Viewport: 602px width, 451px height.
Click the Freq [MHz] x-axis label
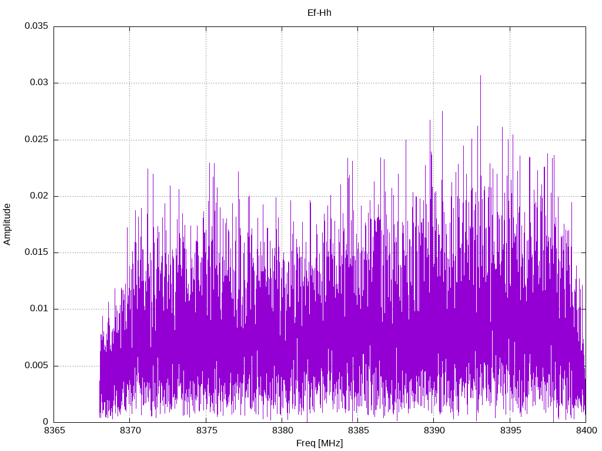tap(319, 443)
